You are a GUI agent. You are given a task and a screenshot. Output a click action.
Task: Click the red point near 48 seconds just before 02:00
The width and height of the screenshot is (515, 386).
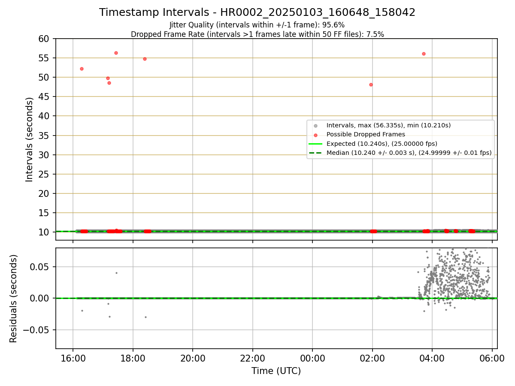pyautogui.click(x=371, y=84)
